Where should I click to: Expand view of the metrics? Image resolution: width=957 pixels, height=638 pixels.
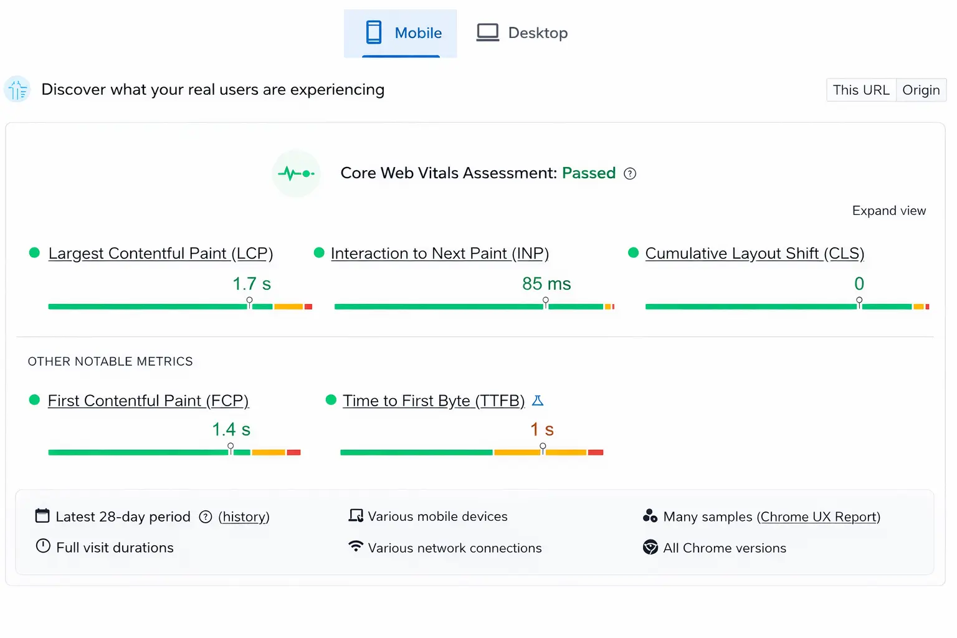888,211
